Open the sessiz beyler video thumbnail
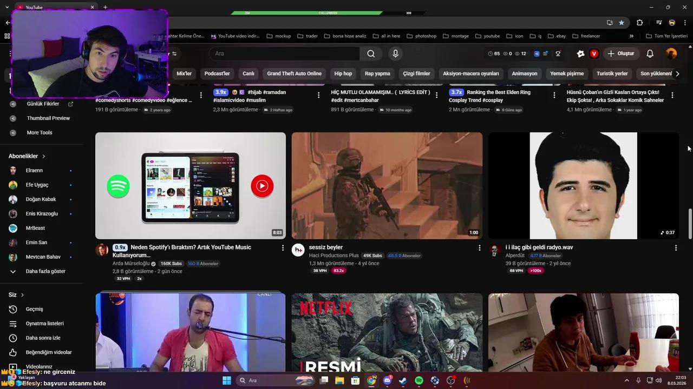 (387, 185)
